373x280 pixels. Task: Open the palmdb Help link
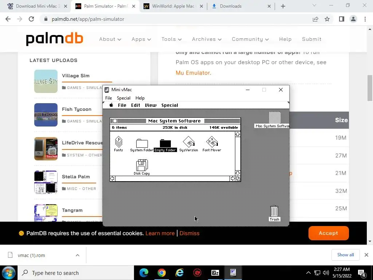click(x=285, y=39)
